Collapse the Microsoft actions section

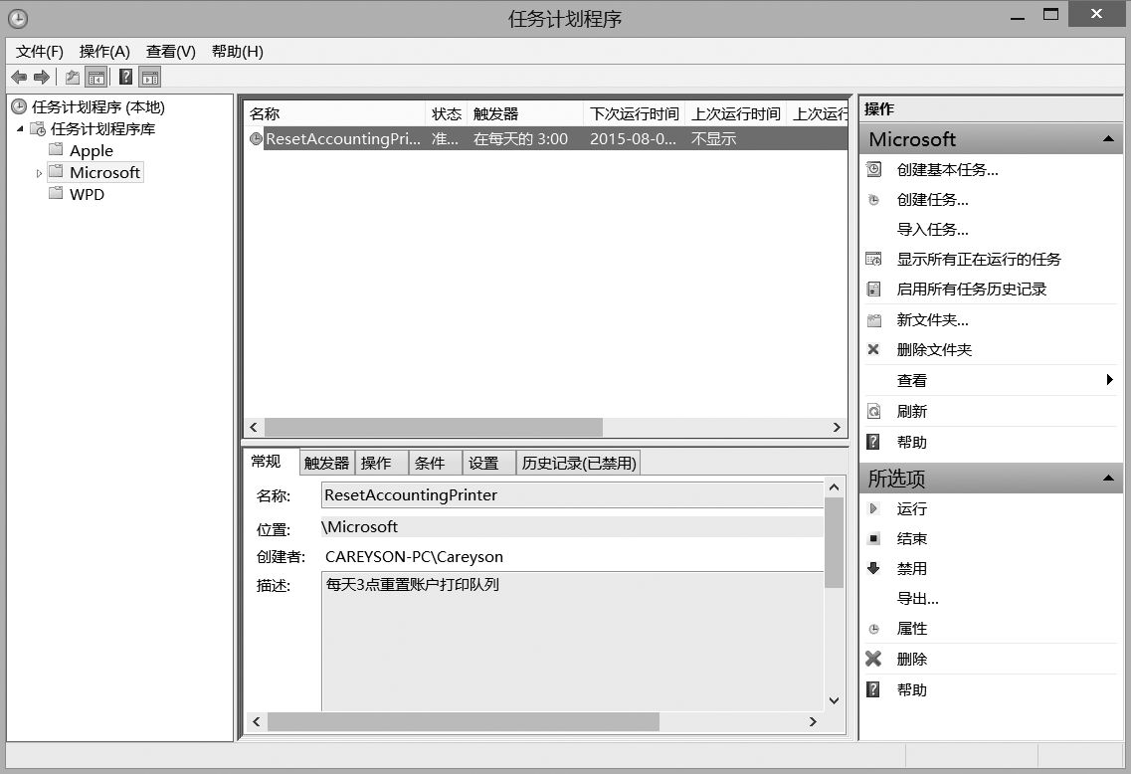point(1108,139)
